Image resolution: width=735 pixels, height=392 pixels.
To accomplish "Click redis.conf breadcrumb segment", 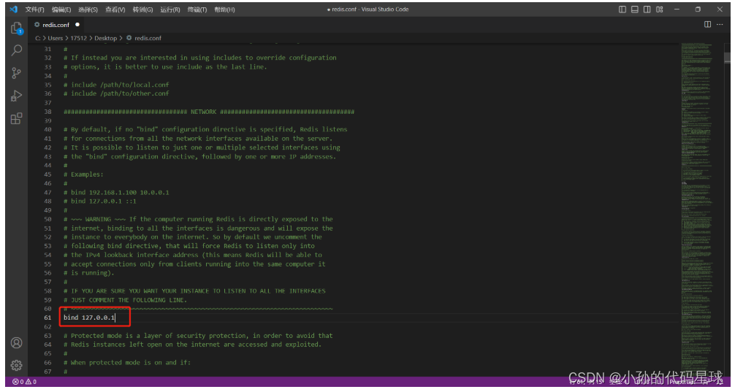I will [148, 38].
